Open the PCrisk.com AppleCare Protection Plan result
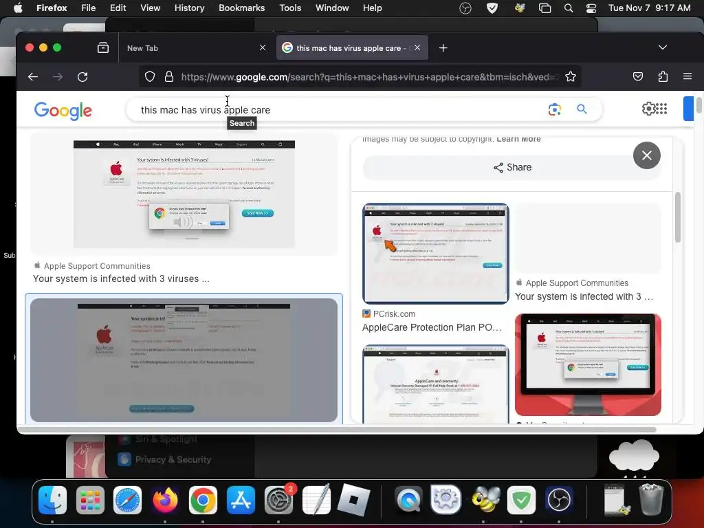 coord(432,327)
